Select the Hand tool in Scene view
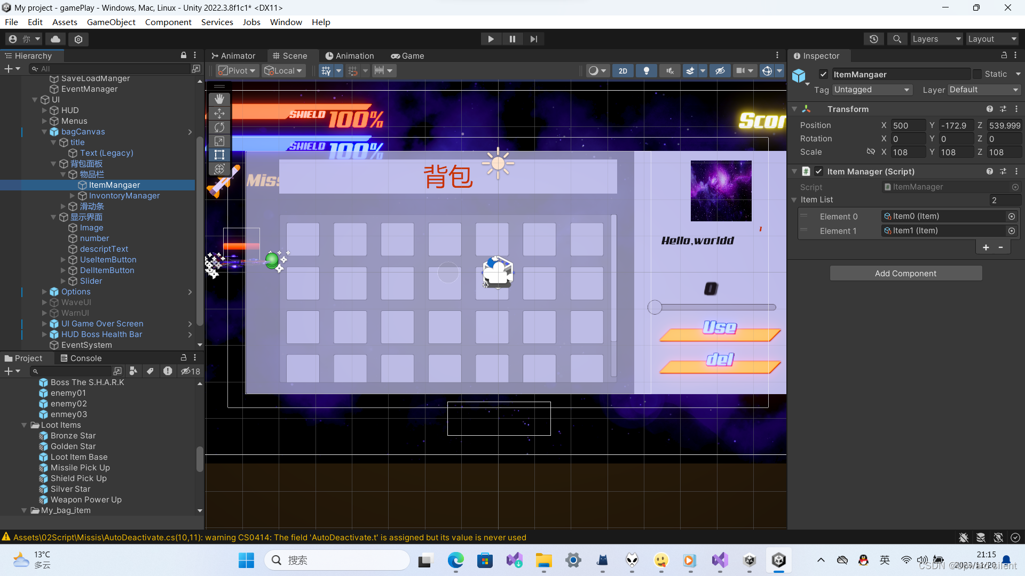The height and width of the screenshot is (576, 1025). pyautogui.click(x=219, y=99)
